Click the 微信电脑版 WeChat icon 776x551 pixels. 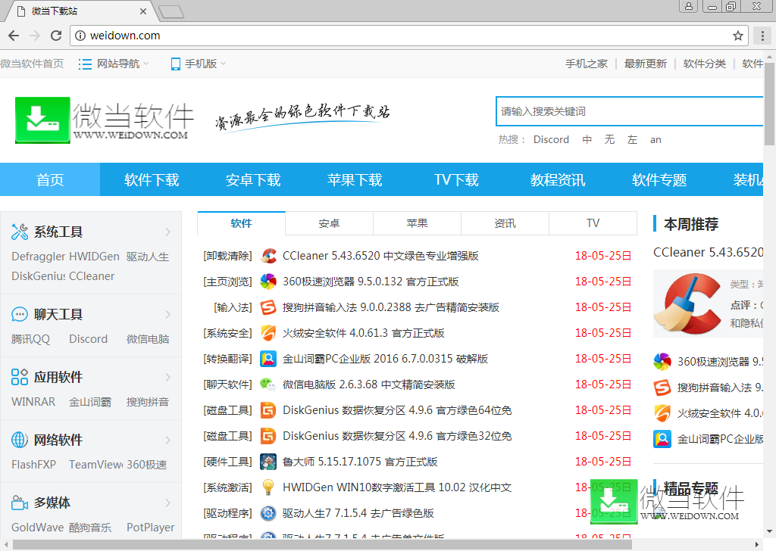coord(268,384)
